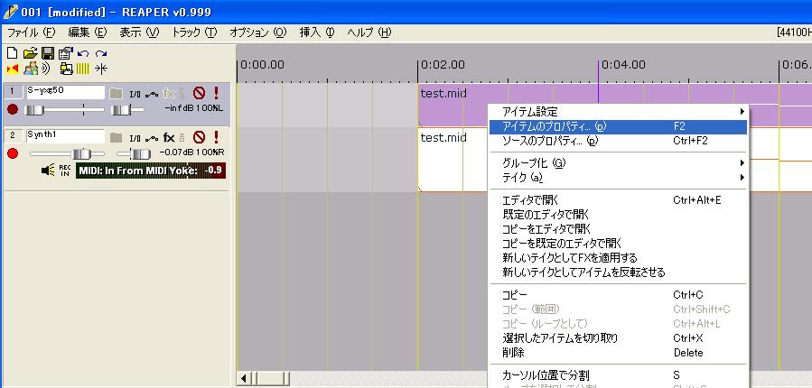
Task: Choose 新しいテイクとしてFXを適用する
Action: click(x=619, y=258)
